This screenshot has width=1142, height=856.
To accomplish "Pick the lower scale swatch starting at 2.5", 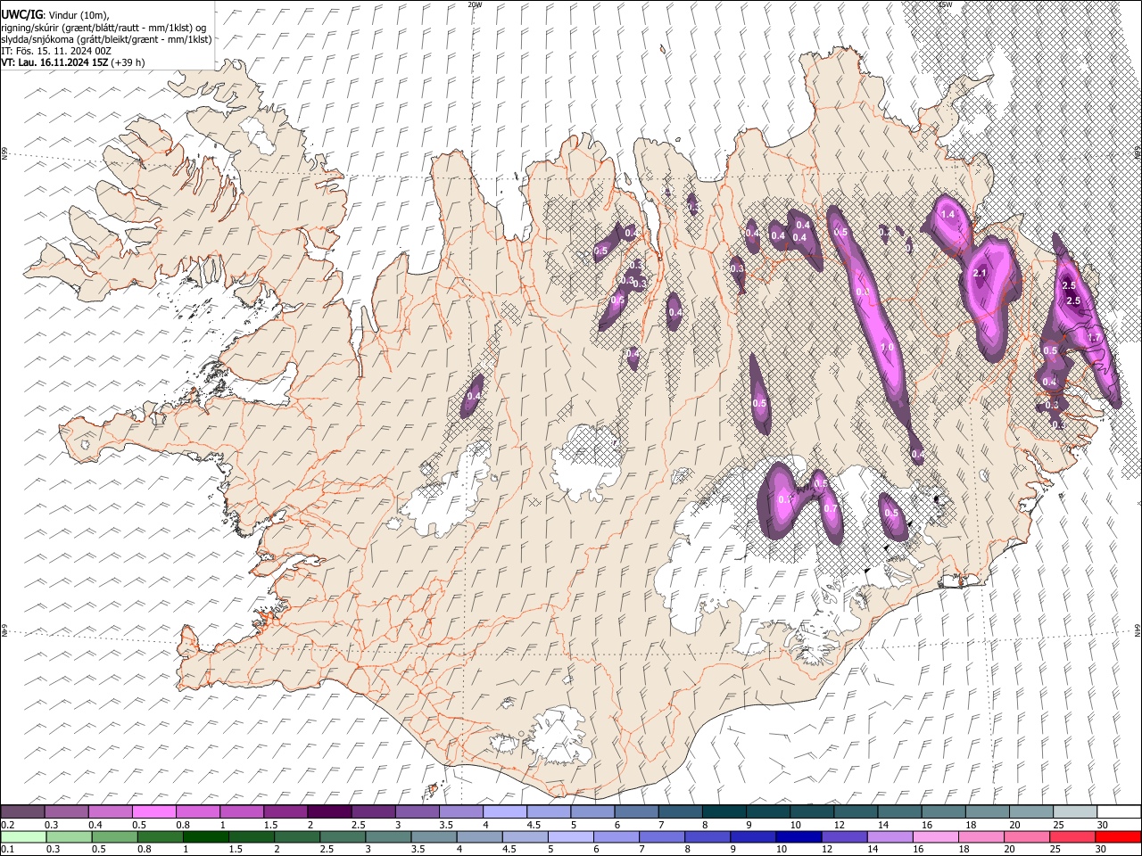I will tap(343, 836).
